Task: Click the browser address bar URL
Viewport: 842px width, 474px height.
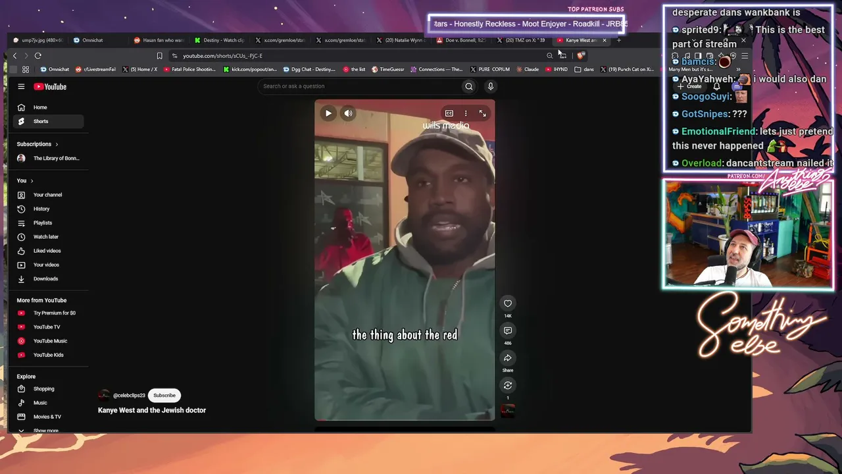Action: (222, 56)
